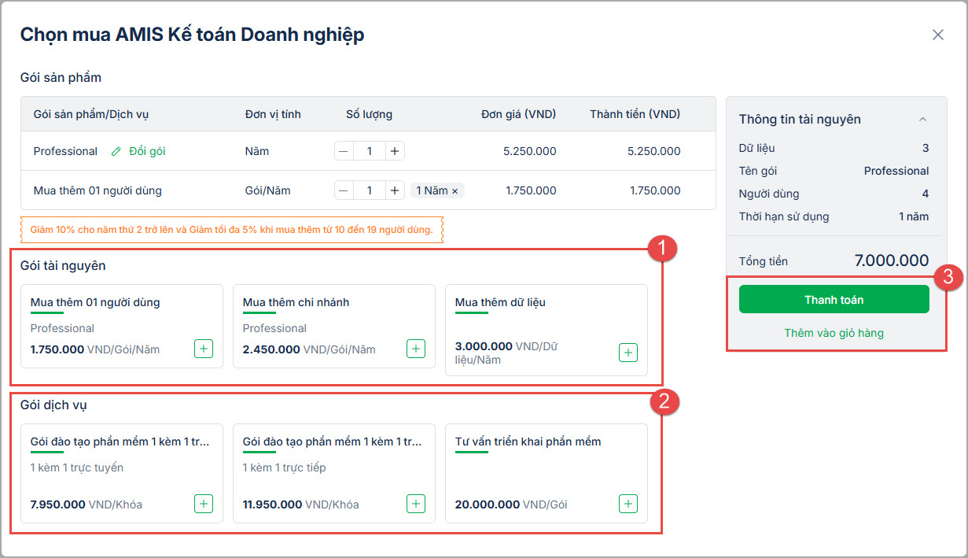Increase the Professional package quantity
Screen dimensions: 968x558
pos(395,151)
